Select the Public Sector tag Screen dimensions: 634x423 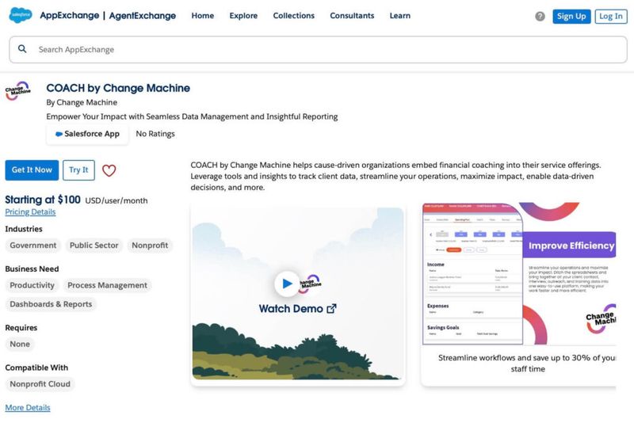[x=94, y=246]
